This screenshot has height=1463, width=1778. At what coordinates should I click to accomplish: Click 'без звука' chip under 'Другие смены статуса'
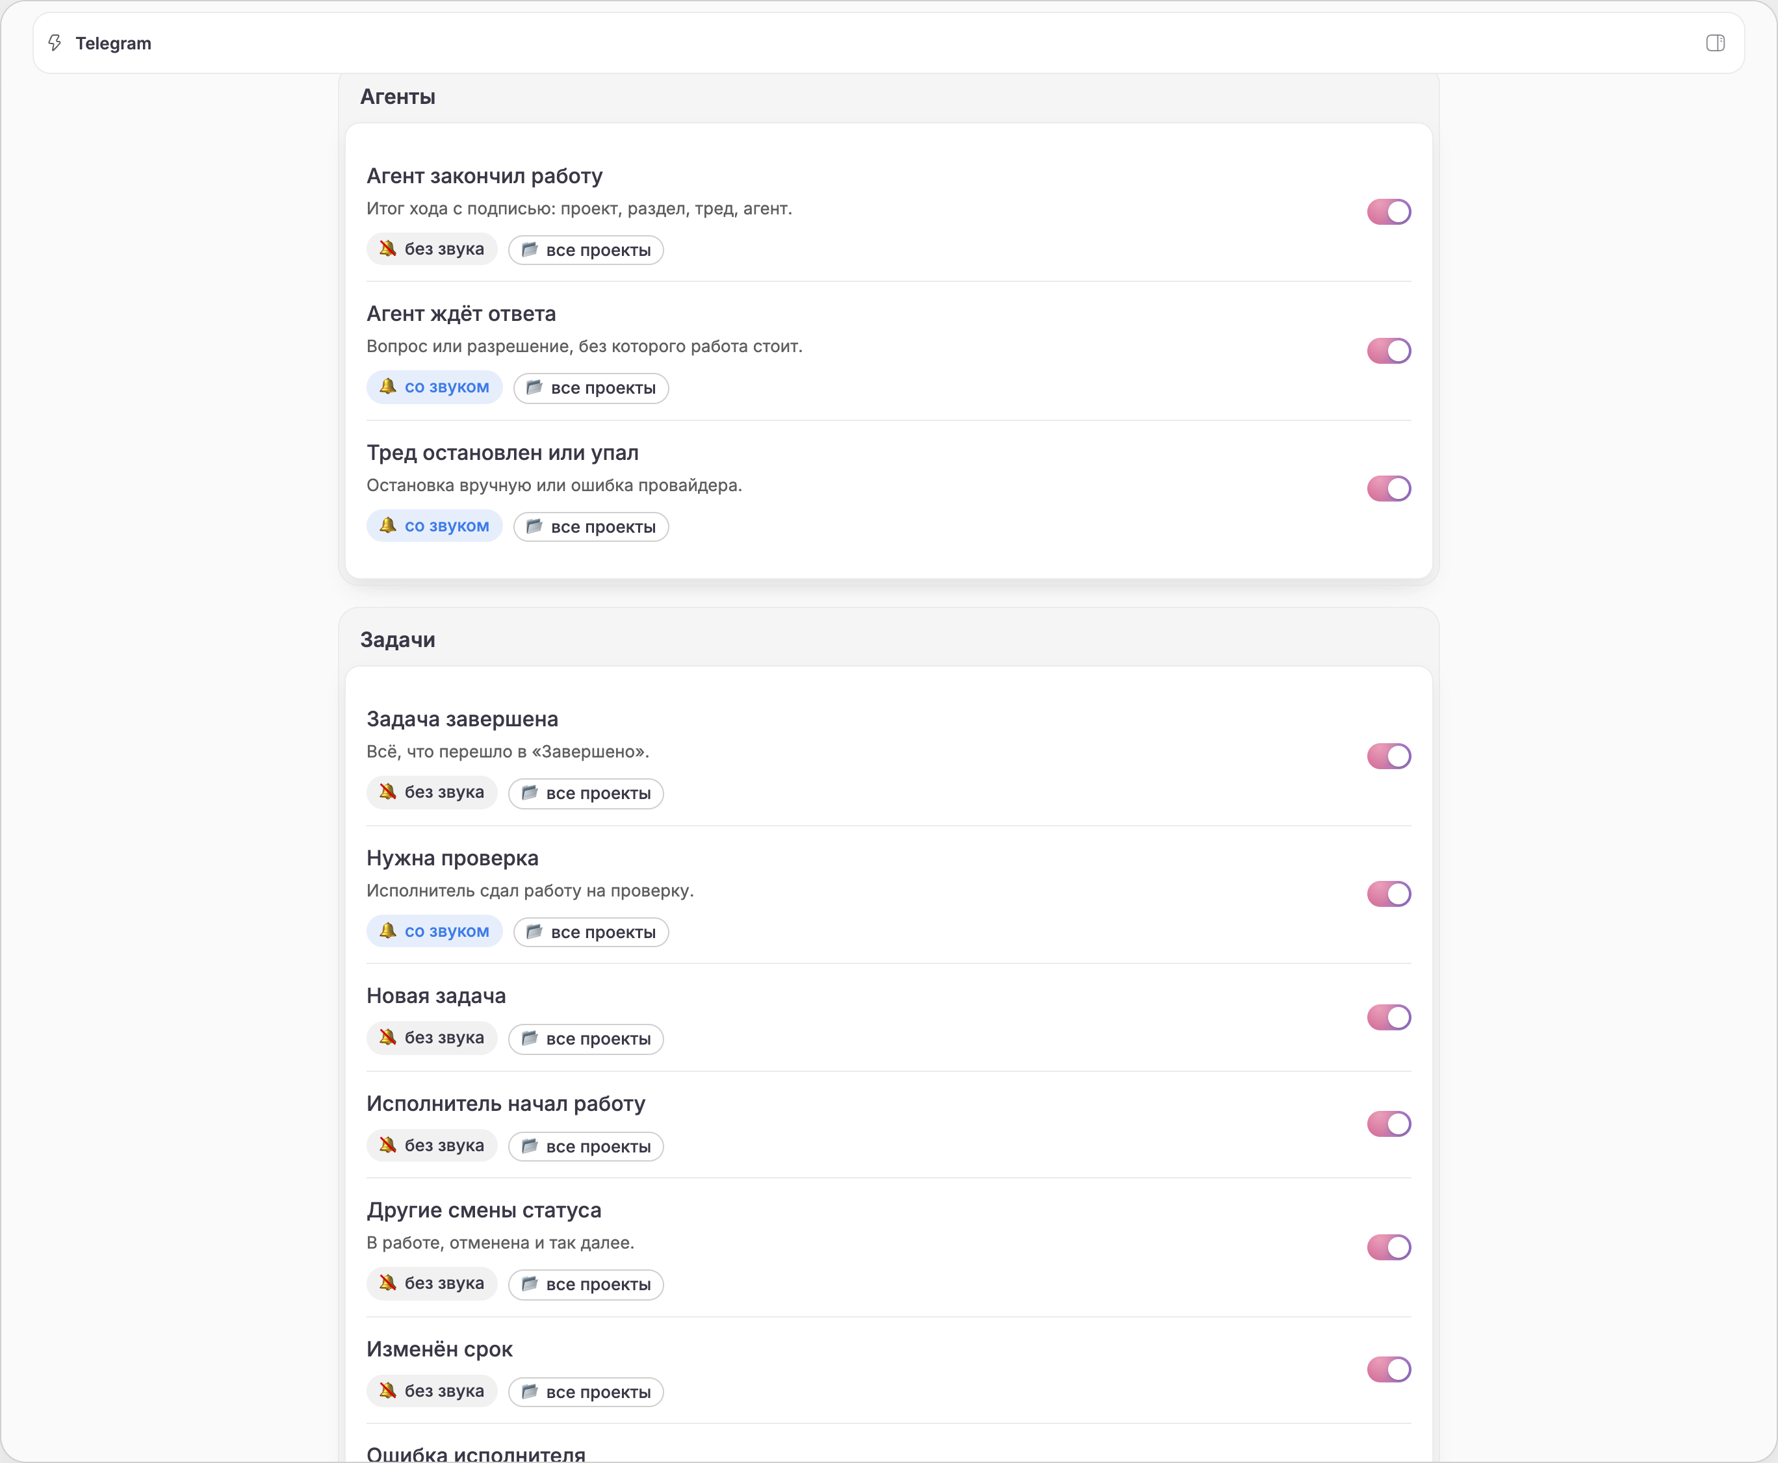pos(432,1284)
